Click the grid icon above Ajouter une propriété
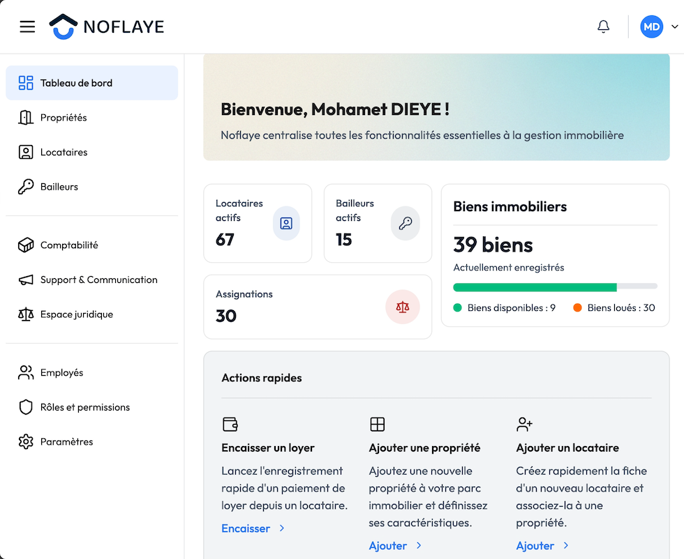The image size is (684, 559). 378,424
